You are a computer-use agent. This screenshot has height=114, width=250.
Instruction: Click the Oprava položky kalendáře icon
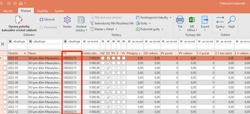[19, 20]
